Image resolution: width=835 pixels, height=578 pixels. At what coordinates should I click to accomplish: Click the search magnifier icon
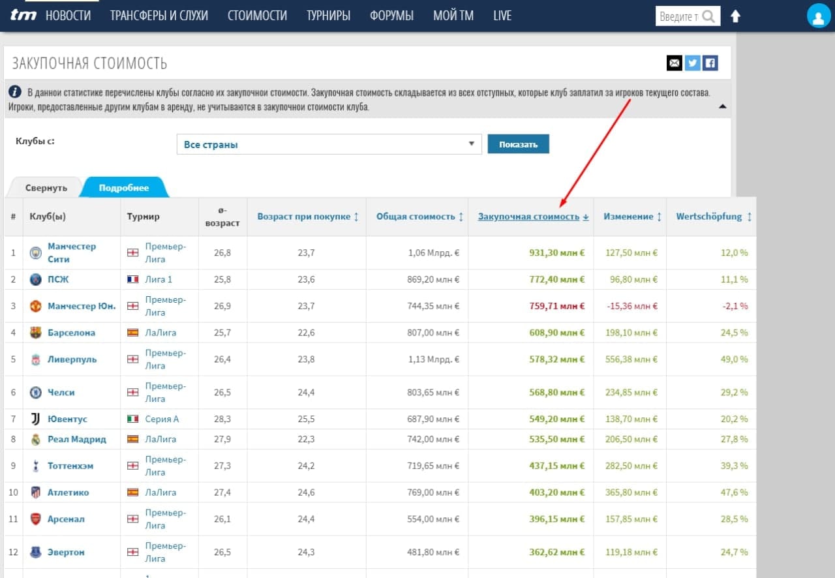[x=708, y=16]
